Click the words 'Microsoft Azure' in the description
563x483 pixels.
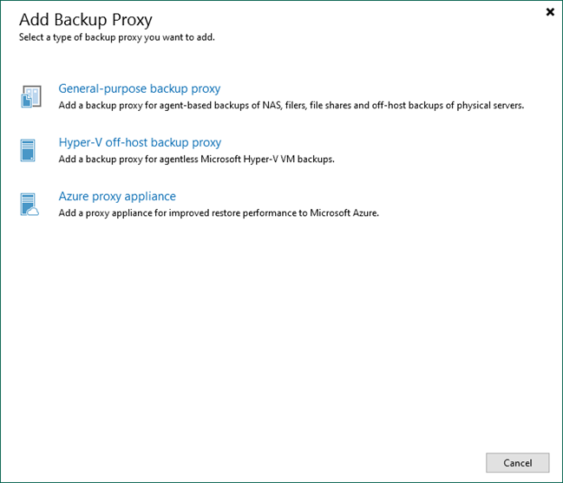(346, 213)
